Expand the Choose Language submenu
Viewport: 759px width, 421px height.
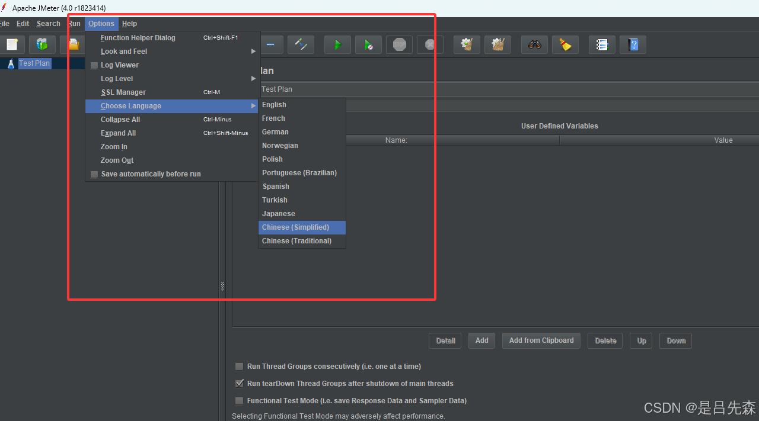[172, 106]
